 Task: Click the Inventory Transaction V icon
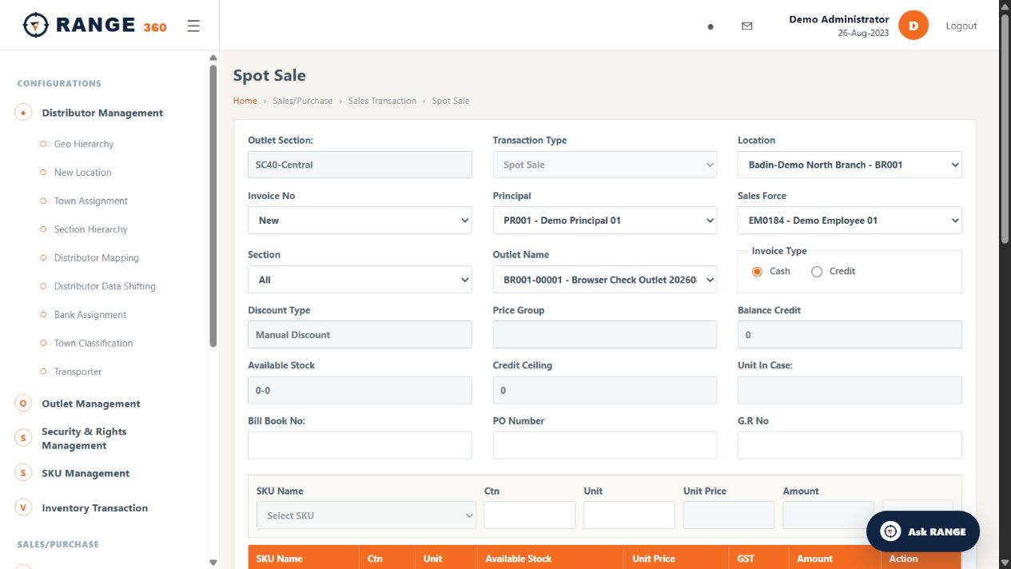[23, 507]
